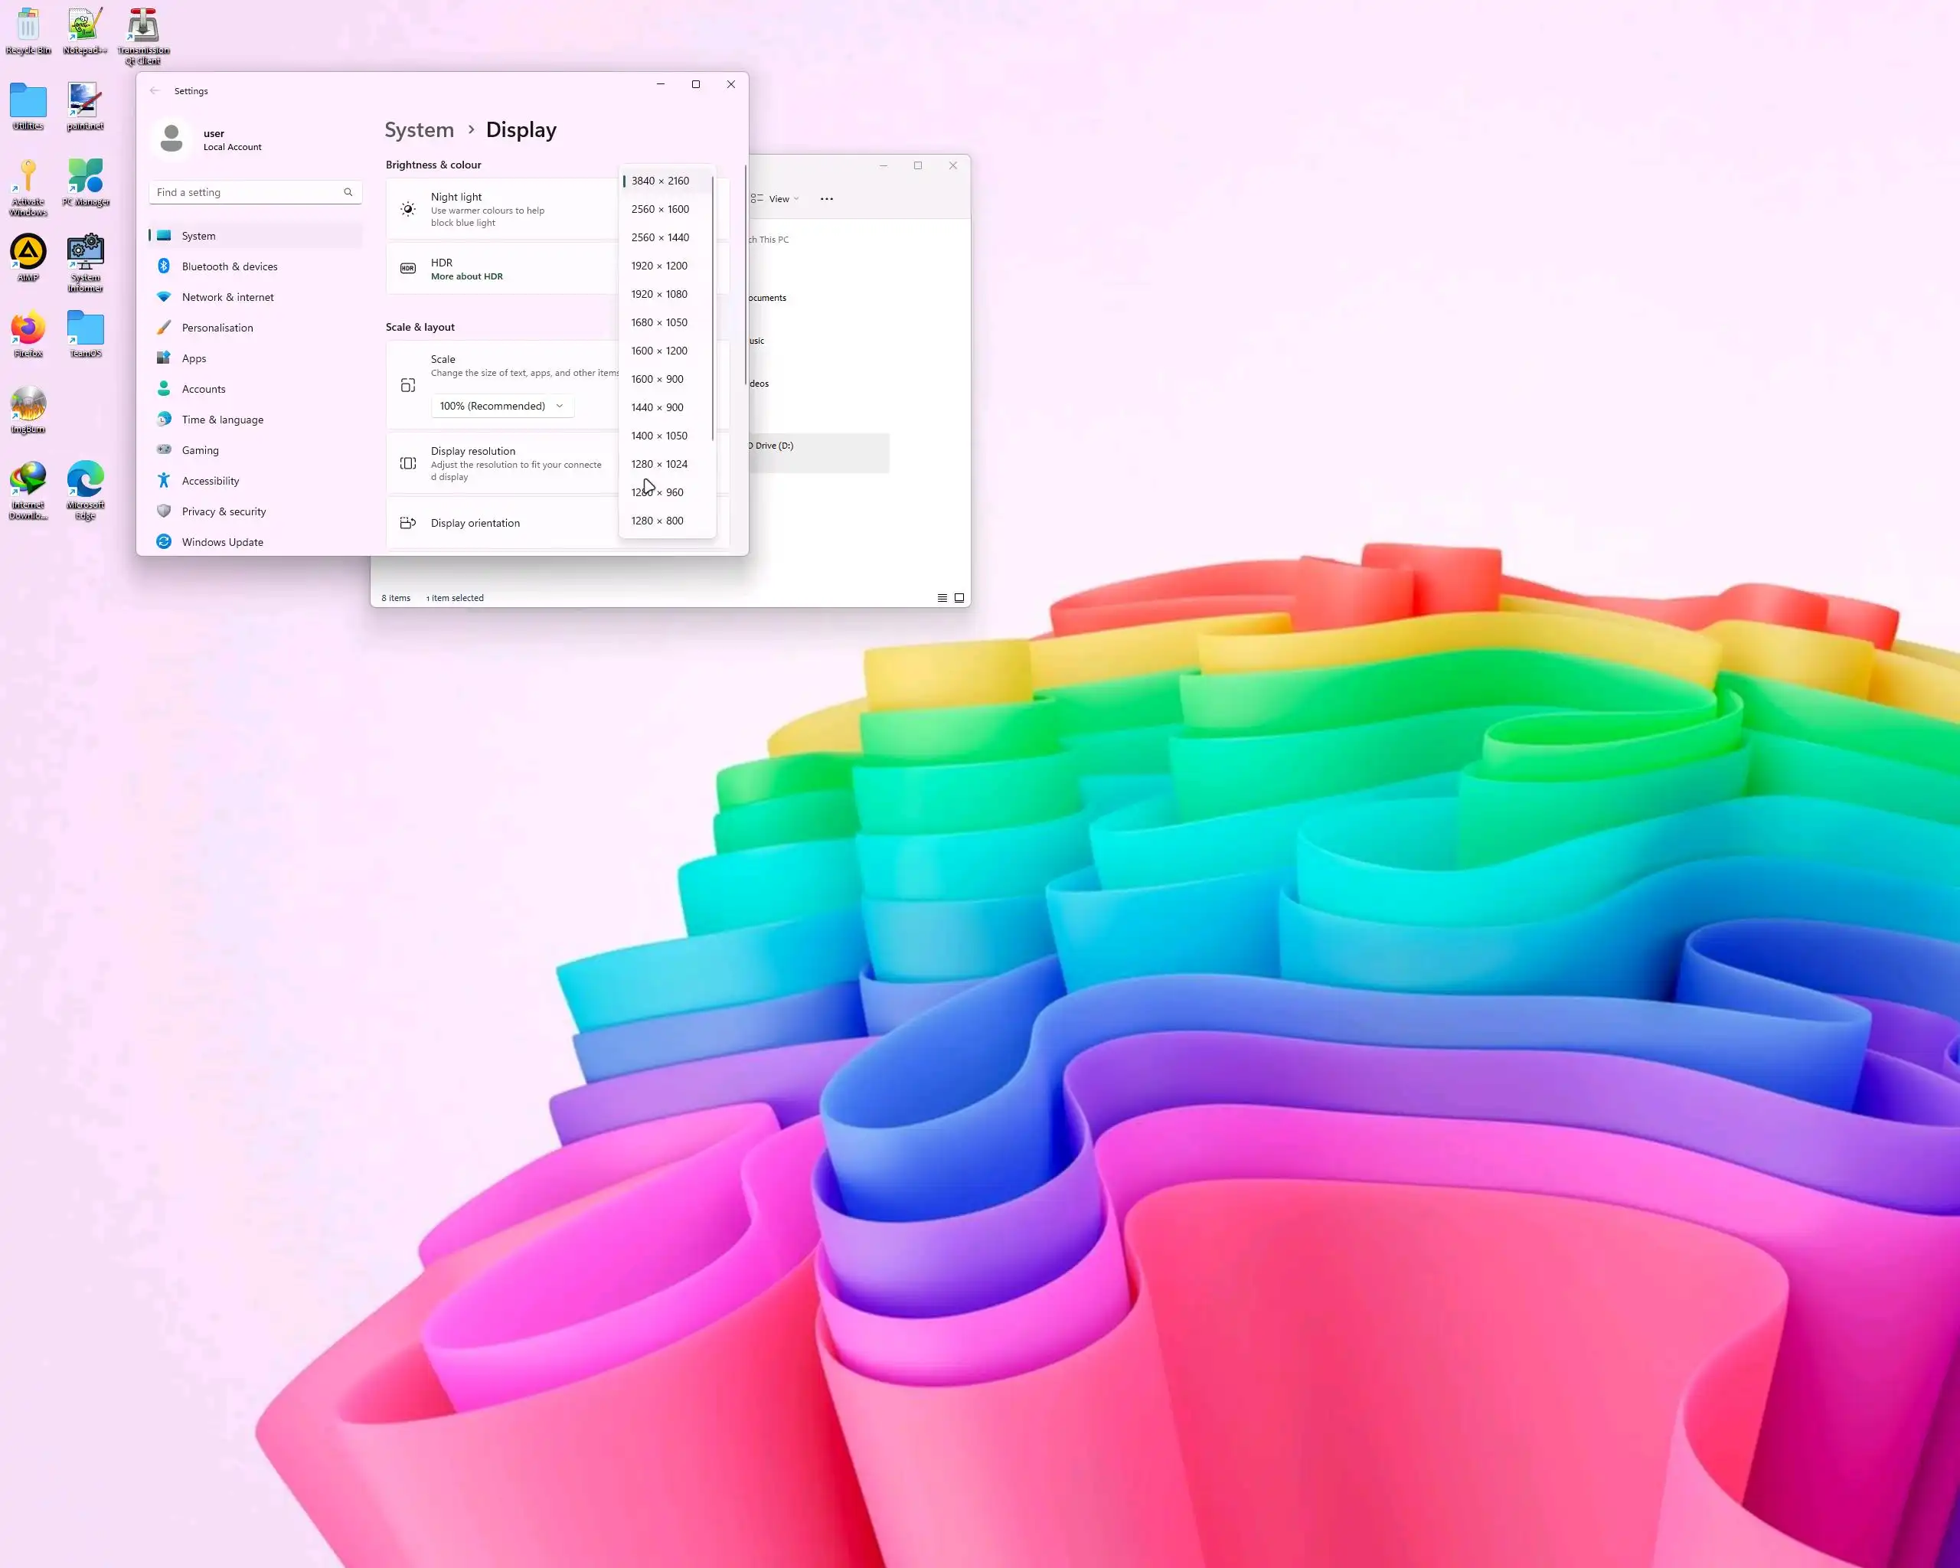Open Windows Update in the sidebar
This screenshot has width=1960, height=1568.
tap(222, 543)
